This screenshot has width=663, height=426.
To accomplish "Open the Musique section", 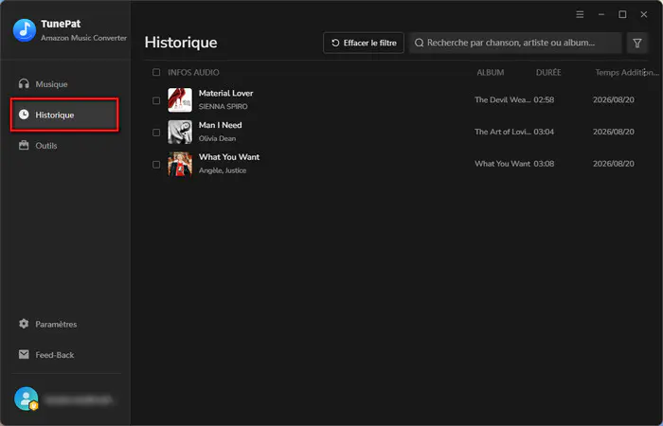I will (x=64, y=84).
